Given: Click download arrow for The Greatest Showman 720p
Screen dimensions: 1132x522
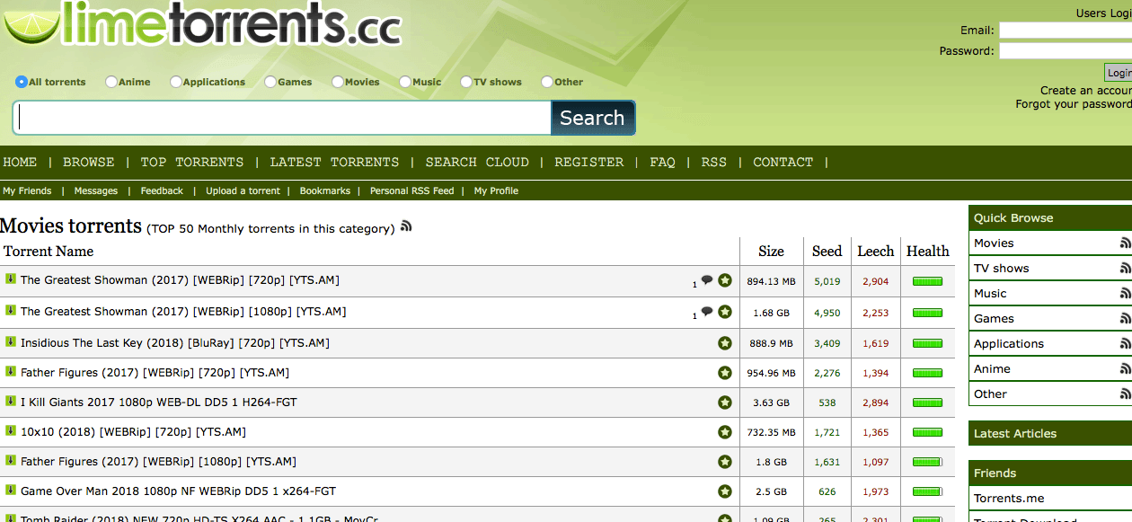Looking at the screenshot, I should point(11,279).
